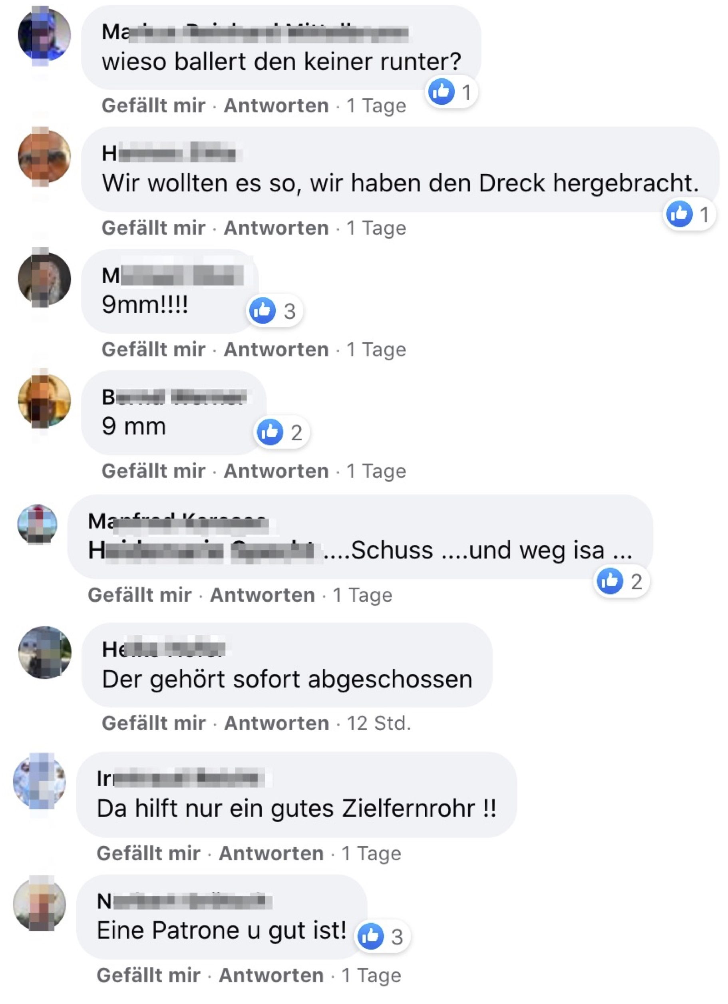Click 'Gefällt mir' under 'wieso ballert' comment
Viewport: 728px width, 1004px height.
pyautogui.click(x=153, y=106)
